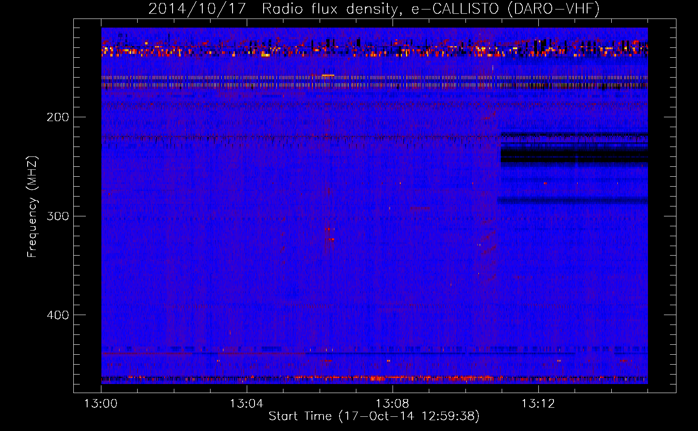Click the "Frequency (MHZ)" axis label

[x=32, y=206]
